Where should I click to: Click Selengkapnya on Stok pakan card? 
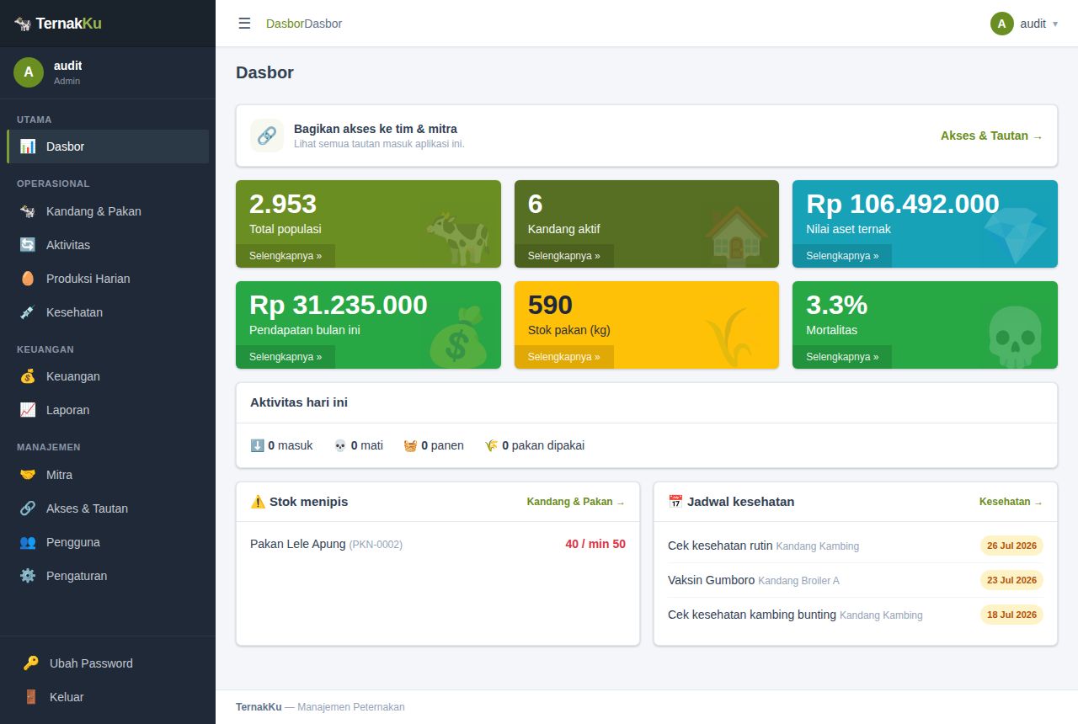(x=564, y=357)
